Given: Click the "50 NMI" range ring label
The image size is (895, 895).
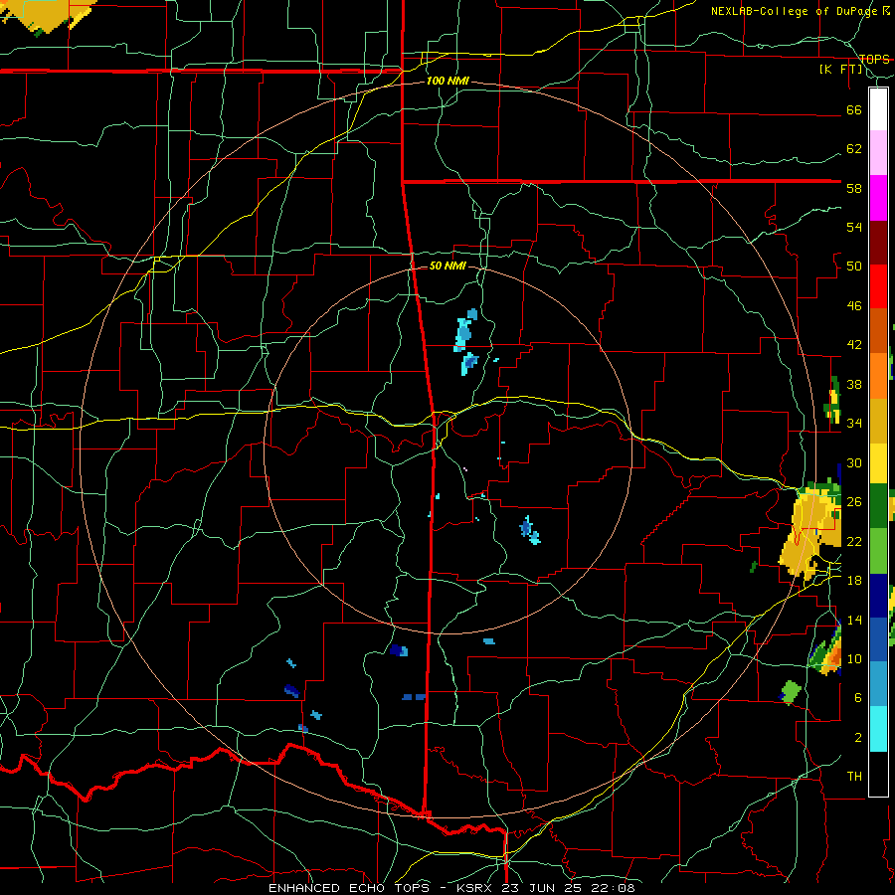Looking at the screenshot, I should [x=447, y=266].
